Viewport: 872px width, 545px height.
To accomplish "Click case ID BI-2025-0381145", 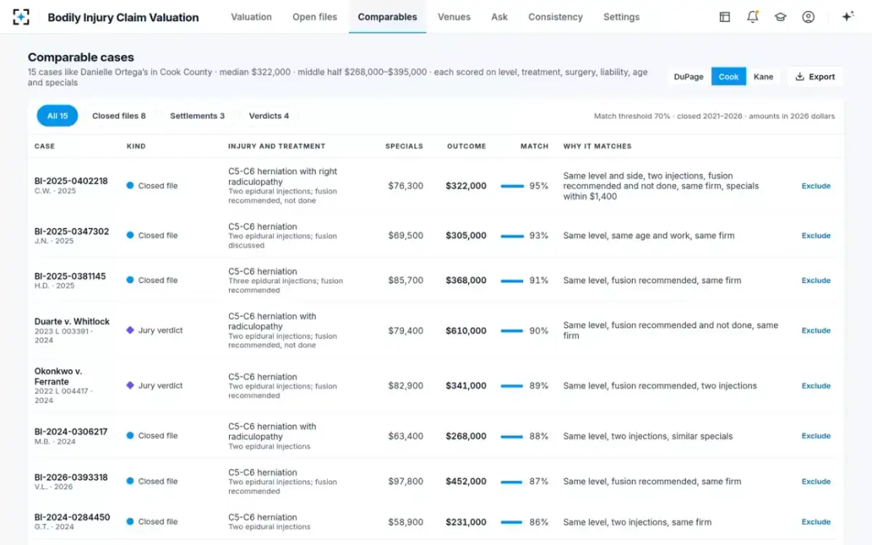I will click(x=70, y=276).
